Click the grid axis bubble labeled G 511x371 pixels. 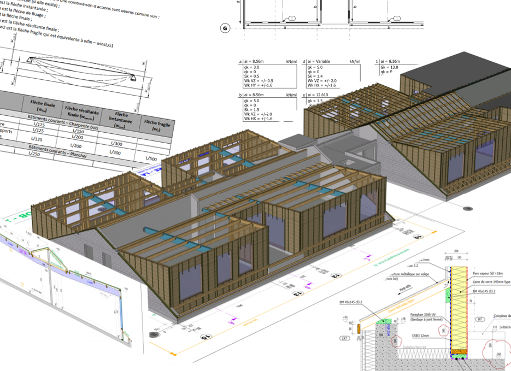pyautogui.click(x=225, y=28)
